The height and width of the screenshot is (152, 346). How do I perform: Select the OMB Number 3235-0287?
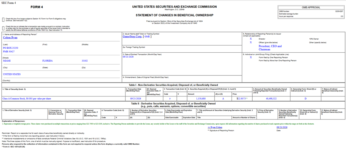click(x=339, y=11)
